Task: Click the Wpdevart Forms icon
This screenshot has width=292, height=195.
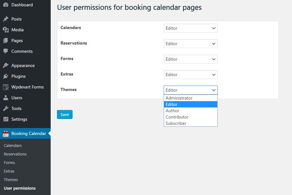Action: click(6, 87)
